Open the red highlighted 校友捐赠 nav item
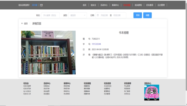The height and width of the screenshot is (106, 187). click(127, 5)
